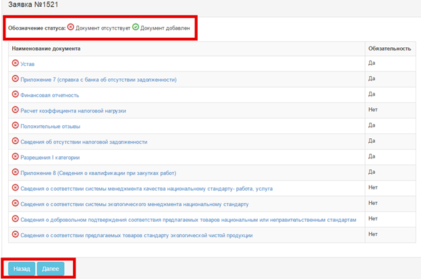This screenshot has width=421, height=279.
Task: Open Приложение 8 сведения о квалификации link
Action: 99,173
